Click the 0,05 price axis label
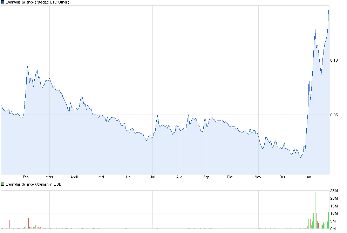Screen dimensions: 347x233 click(x=334, y=115)
